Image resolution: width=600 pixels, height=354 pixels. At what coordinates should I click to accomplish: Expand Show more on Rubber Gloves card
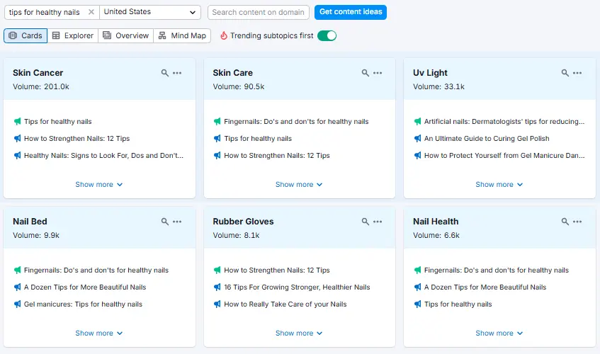point(299,333)
